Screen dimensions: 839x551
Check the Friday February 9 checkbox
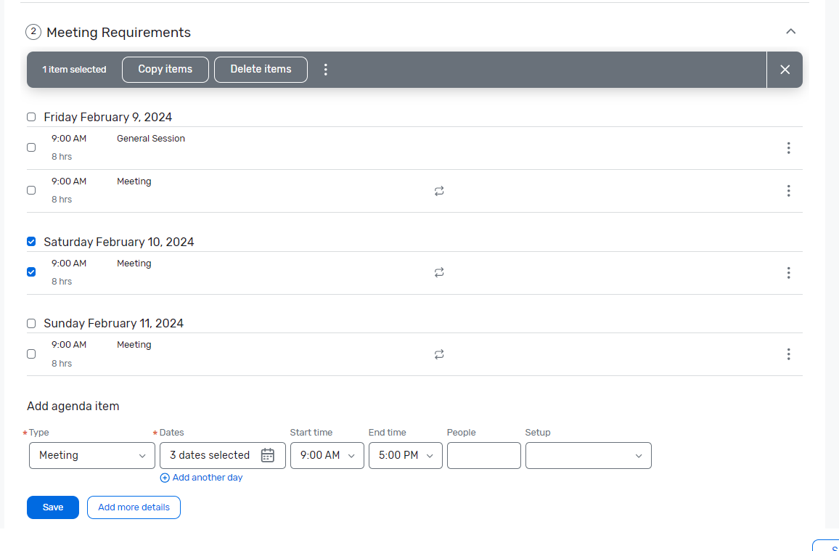pyautogui.click(x=31, y=117)
